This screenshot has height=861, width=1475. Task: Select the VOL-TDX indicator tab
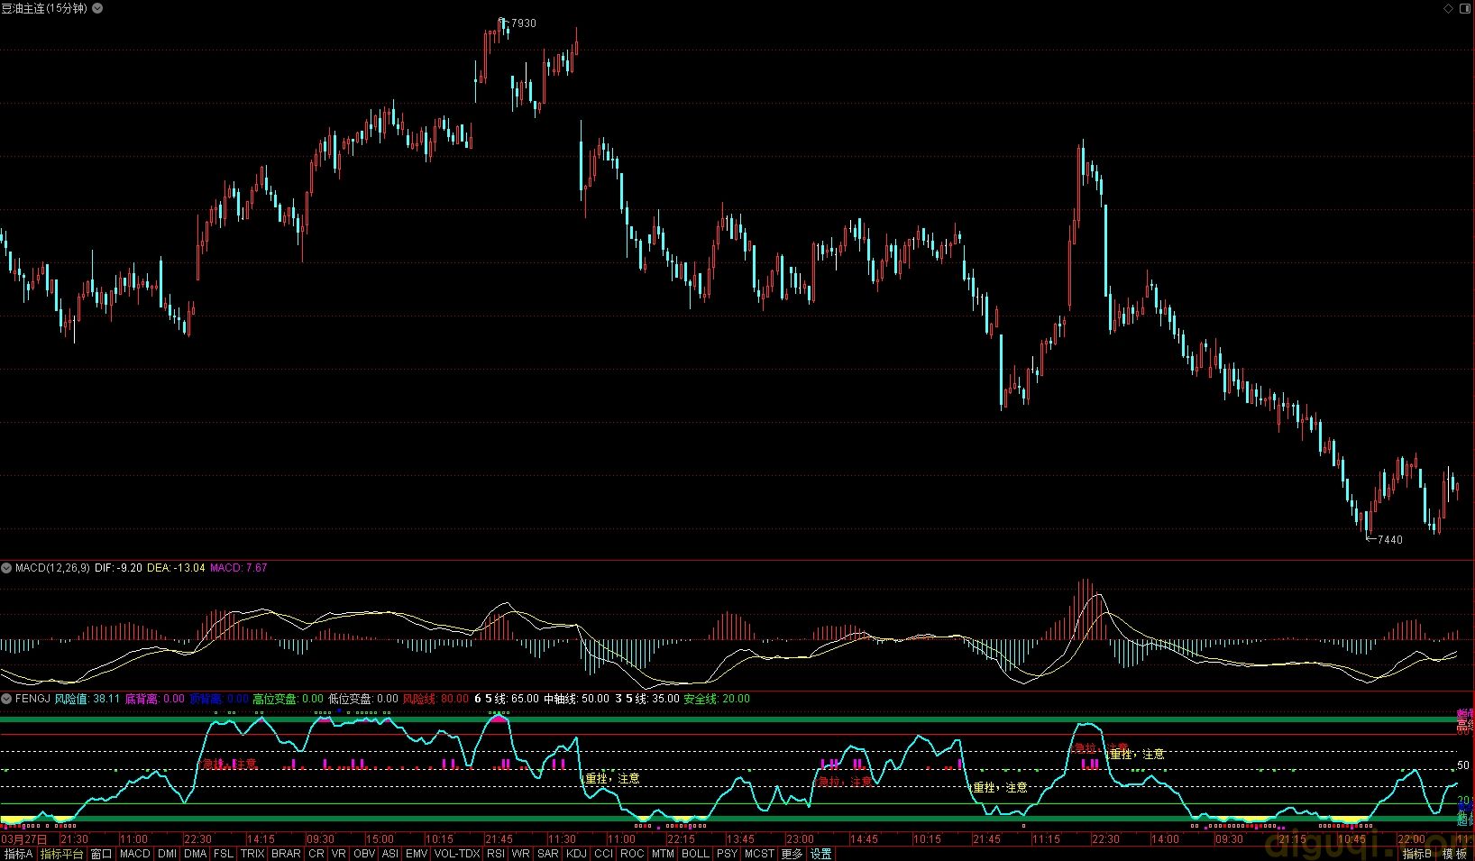point(458,854)
